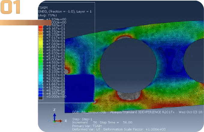Click the red swatch in legend
The image size is (204, 132).
(x=40, y=29)
